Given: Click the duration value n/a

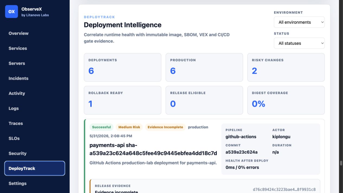Looking at the screenshot, I should (x=275, y=152).
